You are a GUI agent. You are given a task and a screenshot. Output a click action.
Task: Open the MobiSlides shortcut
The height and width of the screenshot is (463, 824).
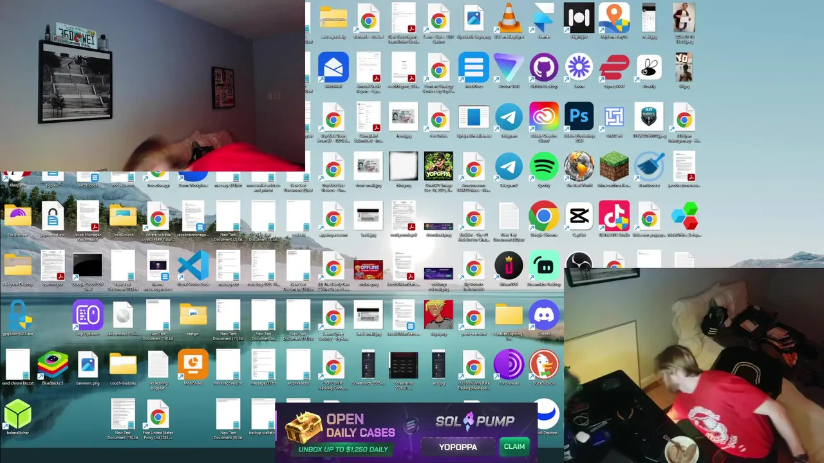coord(193,365)
